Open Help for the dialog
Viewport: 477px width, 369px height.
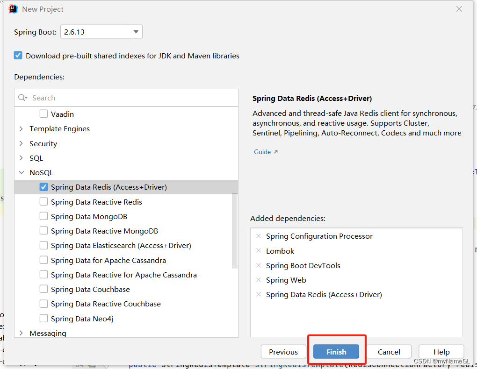point(441,352)
